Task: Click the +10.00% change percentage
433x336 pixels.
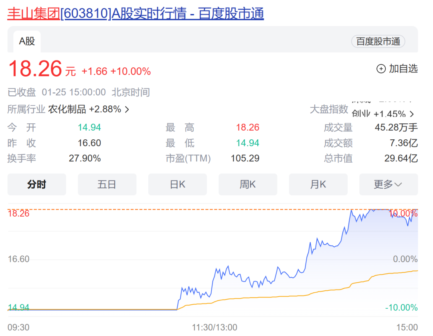Action: click(131, 71)
